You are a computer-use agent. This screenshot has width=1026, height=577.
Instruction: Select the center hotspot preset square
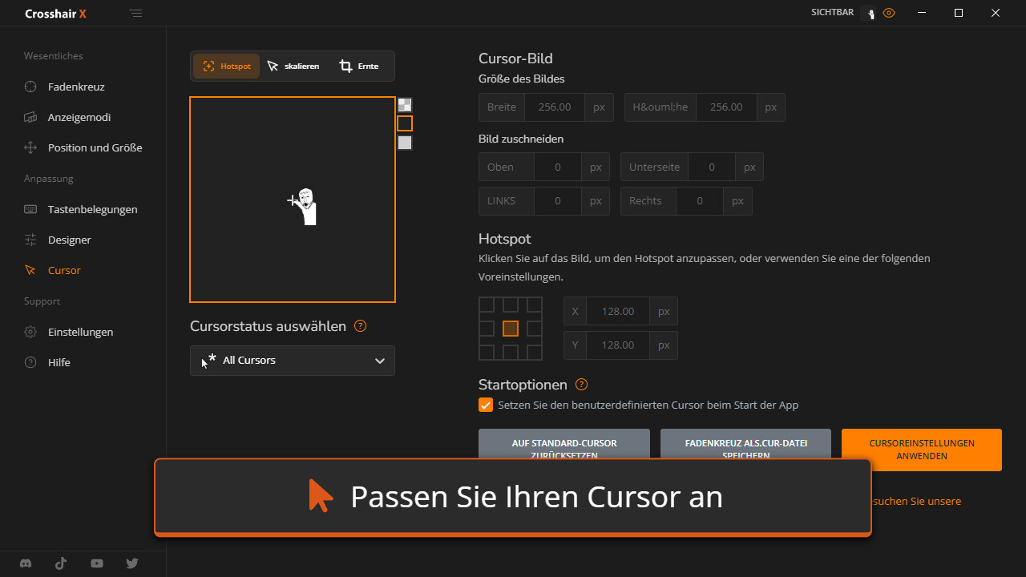[x=511, y=329]
